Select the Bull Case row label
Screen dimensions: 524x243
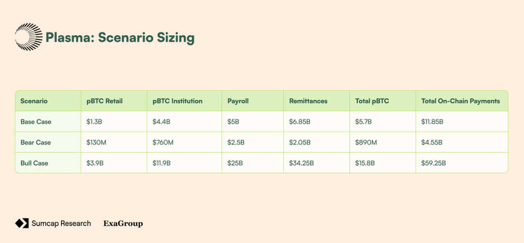(x=34, y=163)
